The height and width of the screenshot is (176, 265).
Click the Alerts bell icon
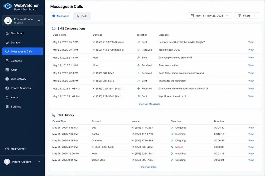point(7,97)
